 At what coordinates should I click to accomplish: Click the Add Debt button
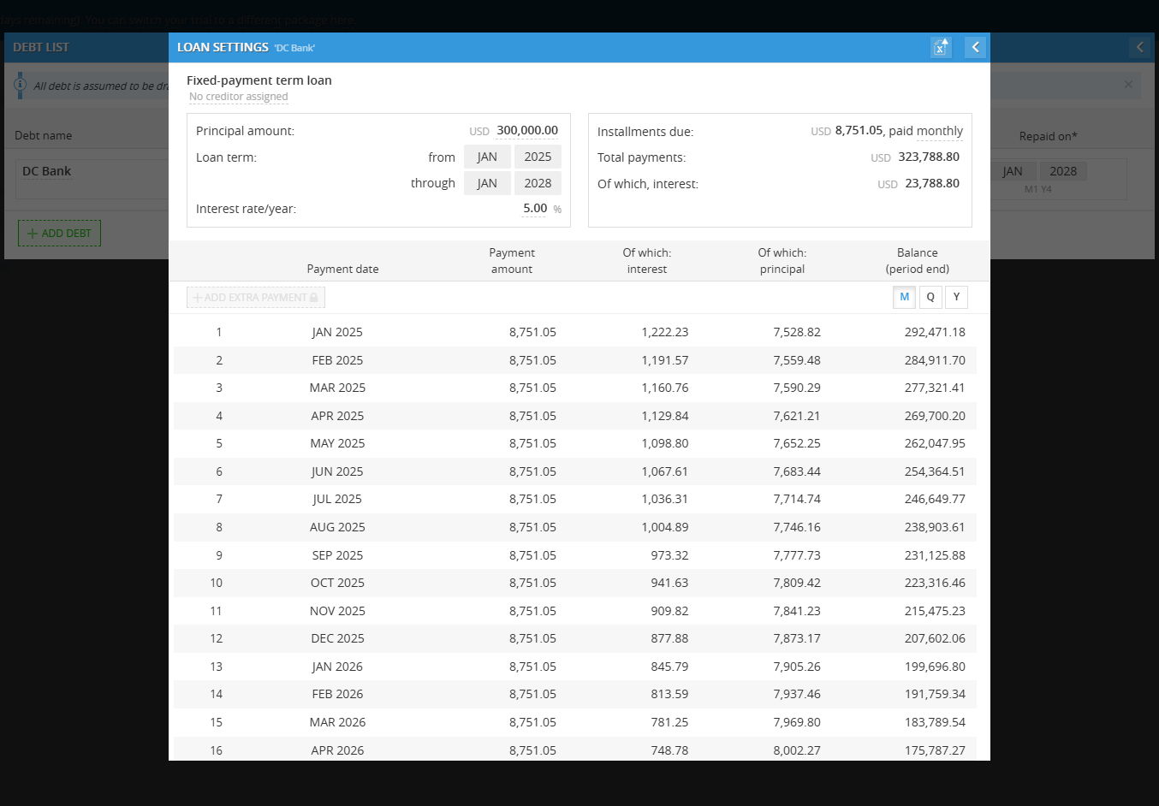pos(59,234)
